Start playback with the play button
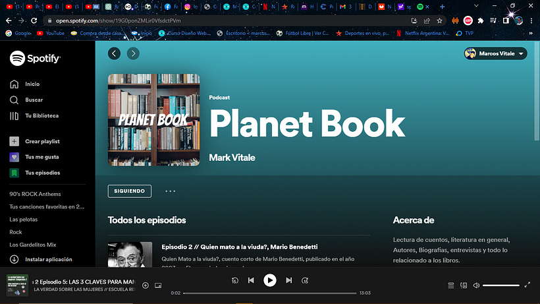Image resolution: width=540 pixels, height=304 pixels. pyautogui.click(x=269, y=280)
